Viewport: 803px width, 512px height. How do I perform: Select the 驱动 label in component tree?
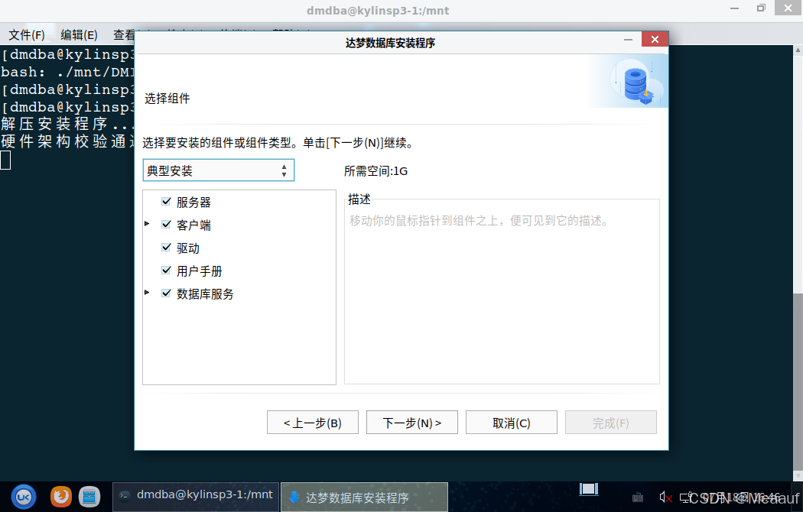coord(188,248)
